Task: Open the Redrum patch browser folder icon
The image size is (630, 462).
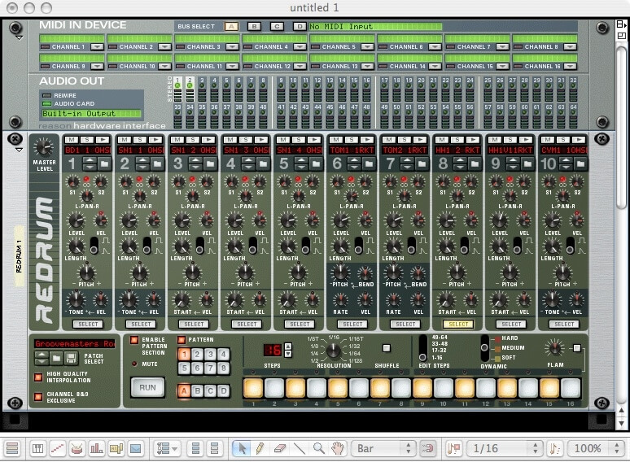Action: pyautogui.click(x=56, y=358)
